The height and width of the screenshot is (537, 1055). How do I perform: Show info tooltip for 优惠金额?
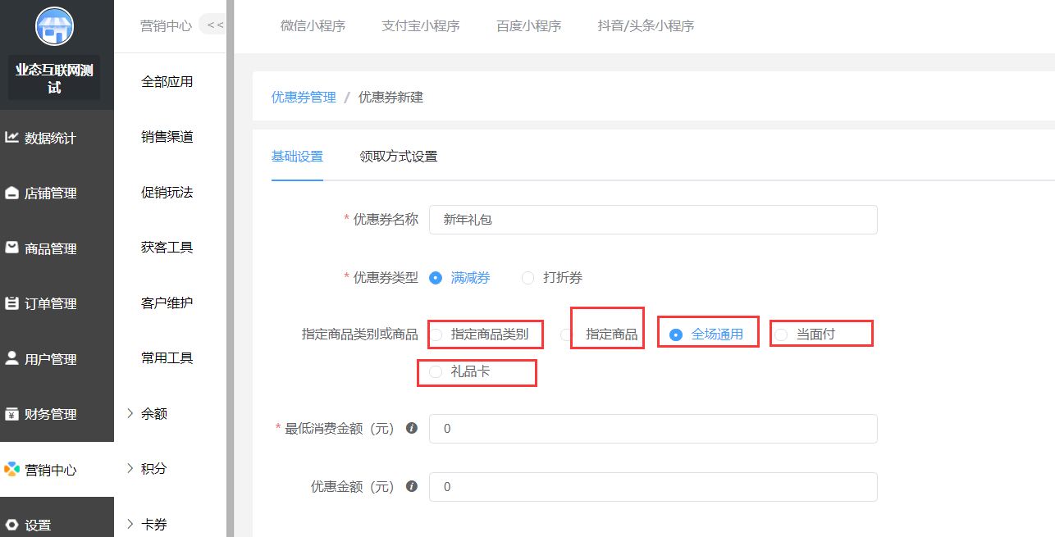click(412, 486)
